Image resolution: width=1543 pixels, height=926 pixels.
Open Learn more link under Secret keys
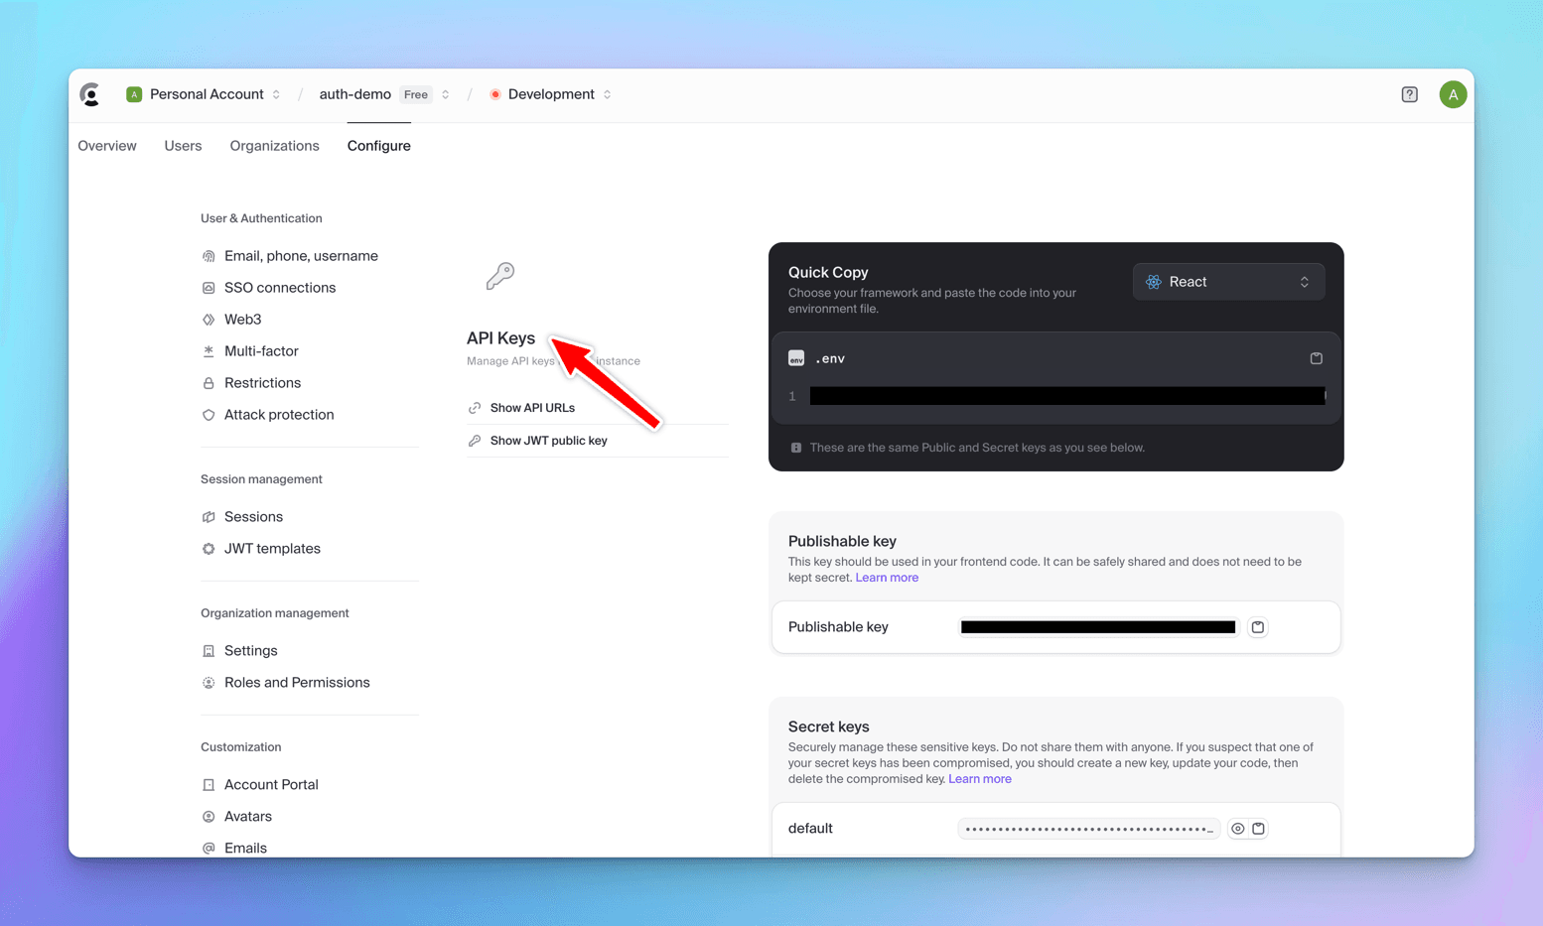tap(979, 779)
